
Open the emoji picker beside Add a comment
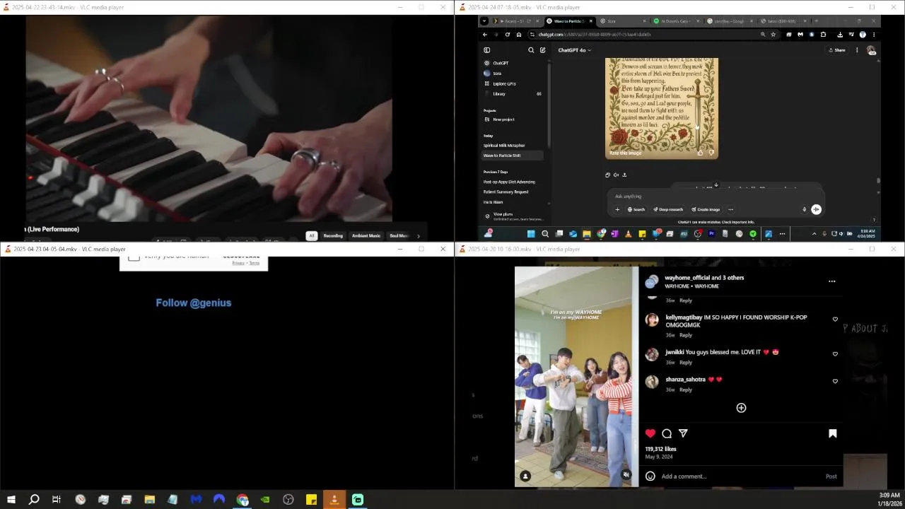click(650, 476)
